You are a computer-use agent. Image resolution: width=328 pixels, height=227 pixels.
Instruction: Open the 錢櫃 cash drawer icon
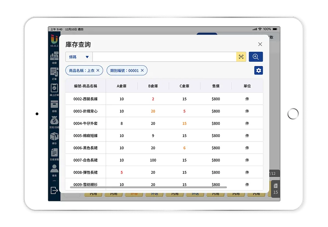click(54, 105)
